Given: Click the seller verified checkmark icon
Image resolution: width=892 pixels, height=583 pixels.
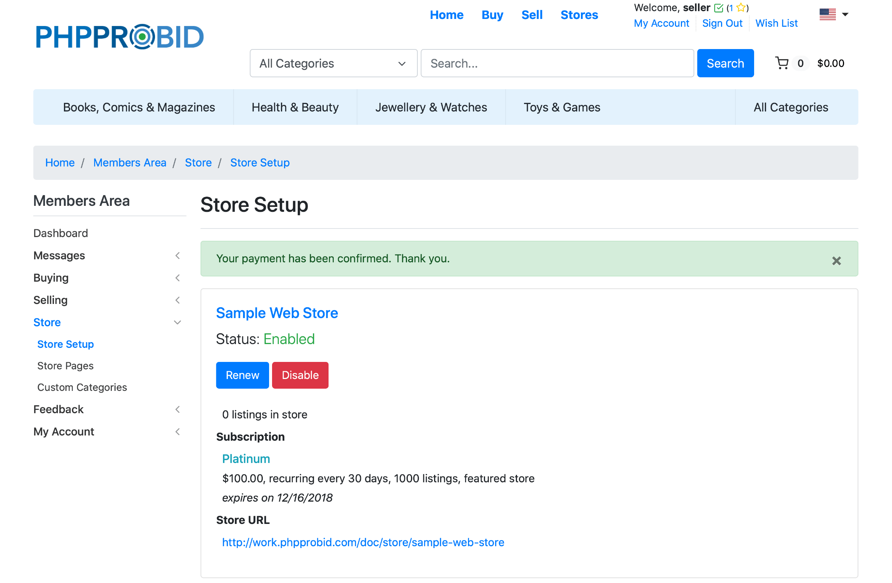Looking at the screenshot, I should pos(718,8).
